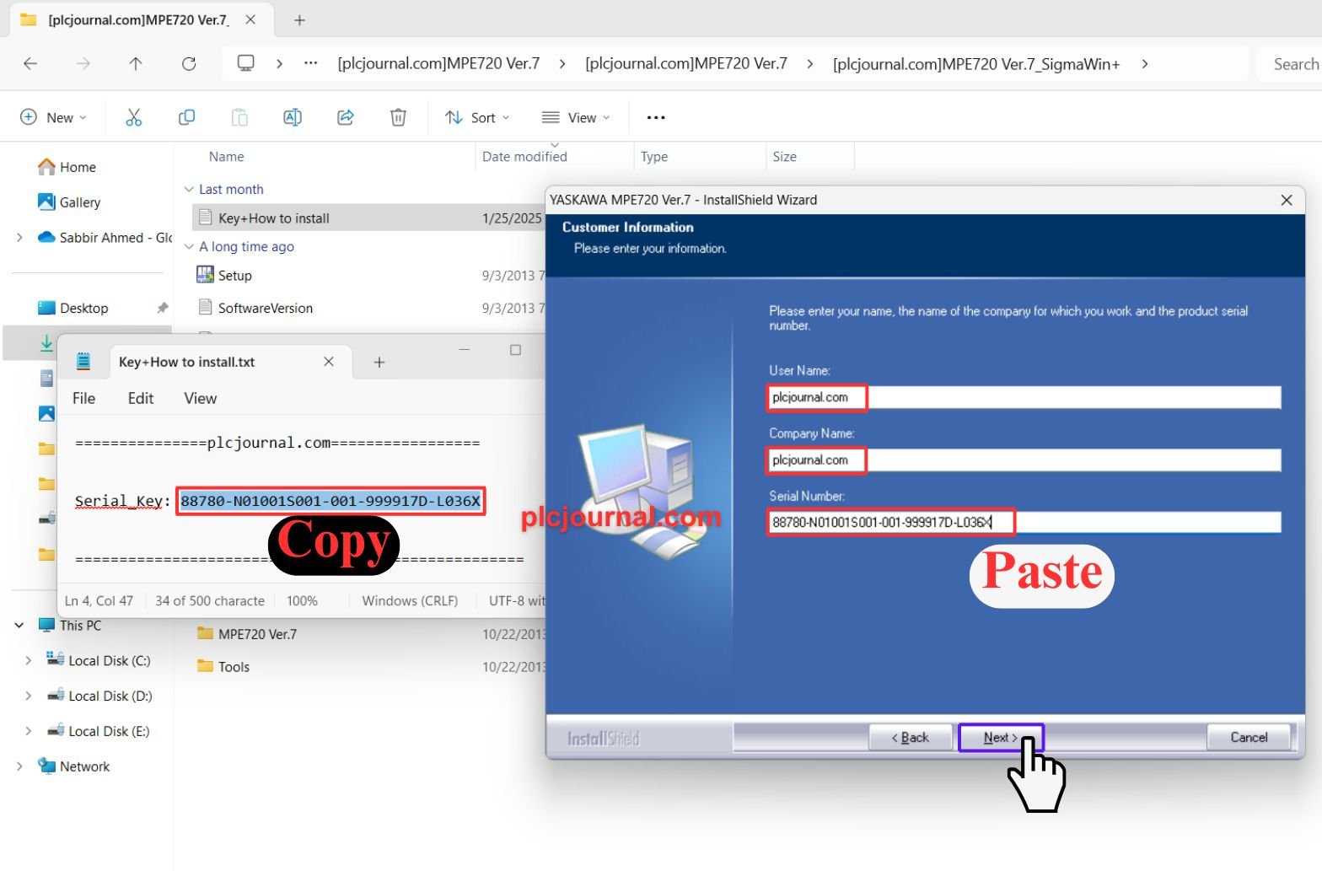Select the pinned Desktop folder in sidebar
The height and width of the screenshot is (871, 1322).
[84, 308]
